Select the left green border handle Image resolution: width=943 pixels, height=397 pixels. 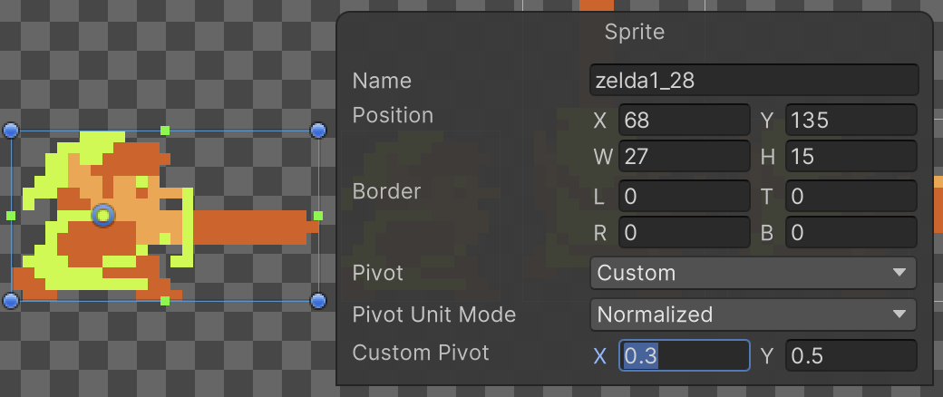(x=11, y=216)
